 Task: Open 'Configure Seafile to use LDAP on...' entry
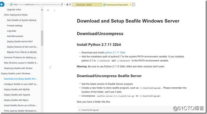[x=21, y=84]
